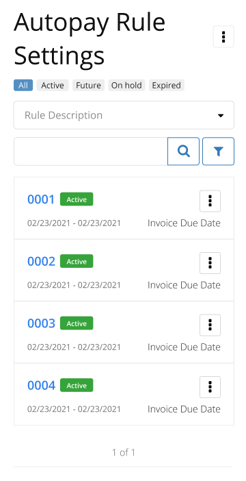This screenshot has height=481, width=246.
Task: Open rule 0004 link
Action: point(41,385)
